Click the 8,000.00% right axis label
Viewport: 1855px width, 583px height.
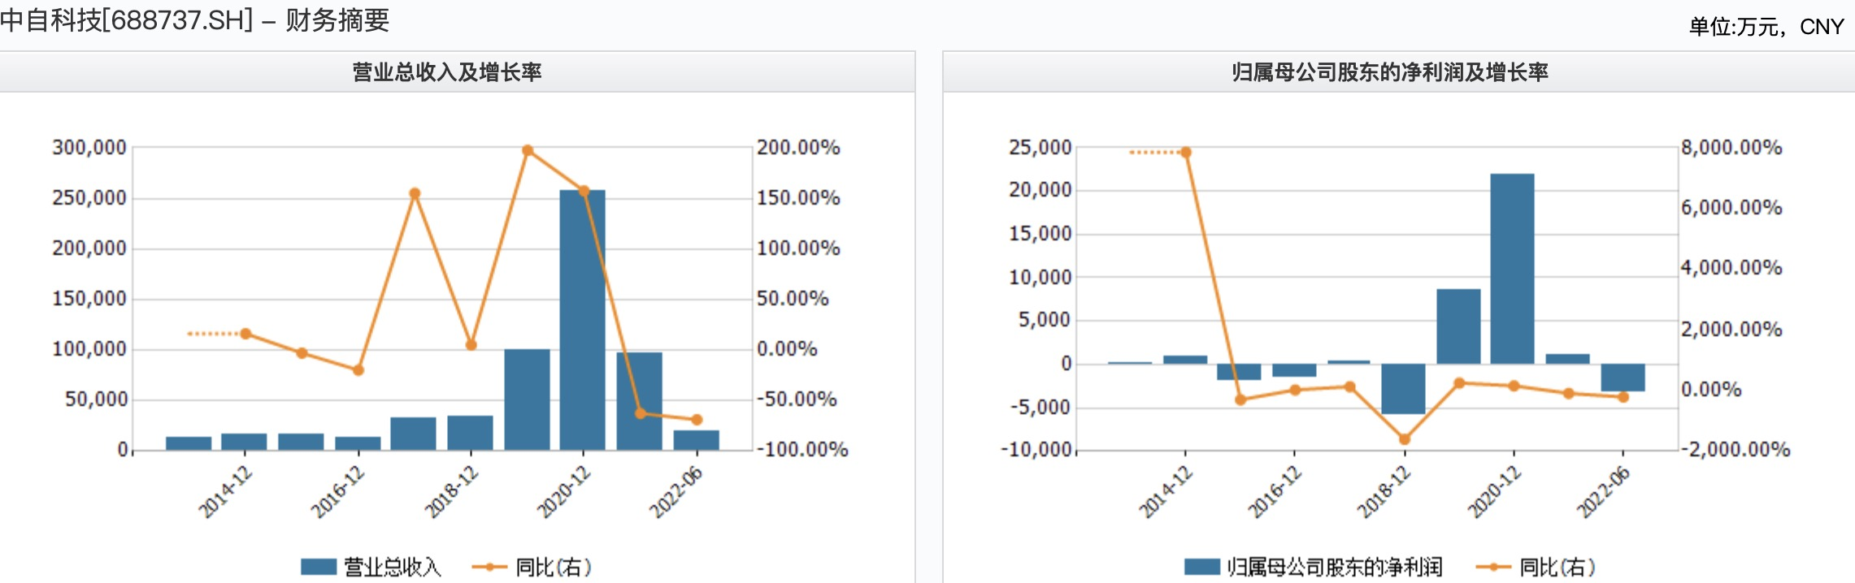tap(1731, 148)
